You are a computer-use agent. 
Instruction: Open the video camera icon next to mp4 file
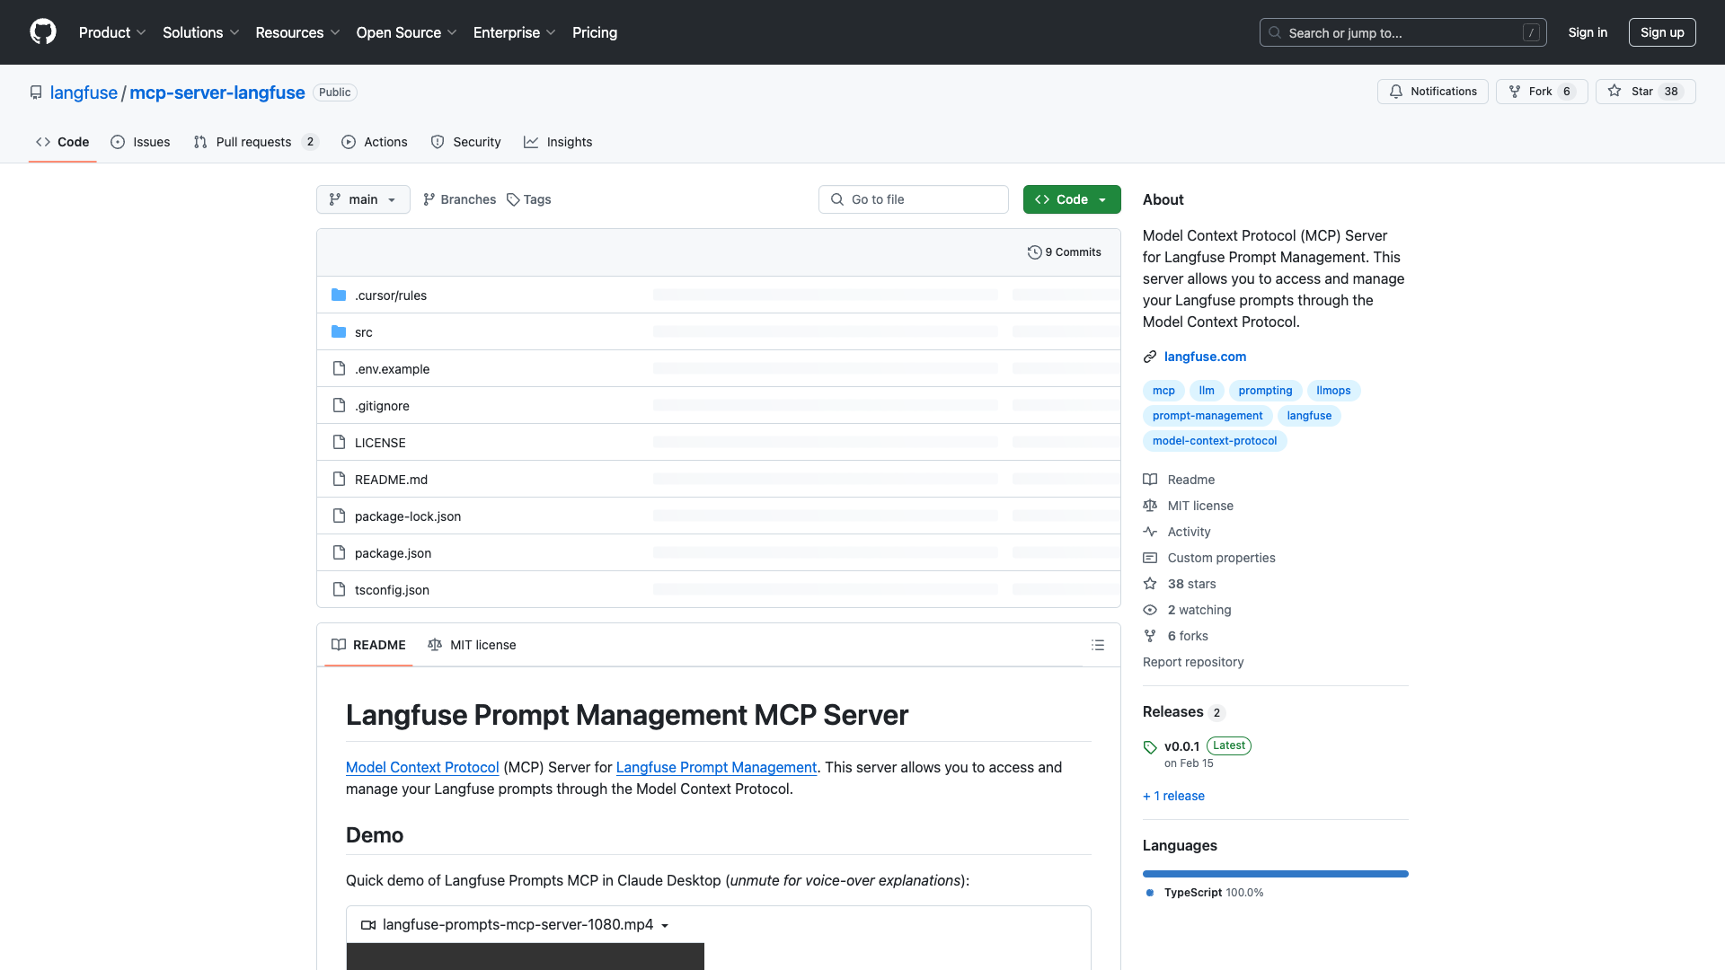click(x=367, y=924)
